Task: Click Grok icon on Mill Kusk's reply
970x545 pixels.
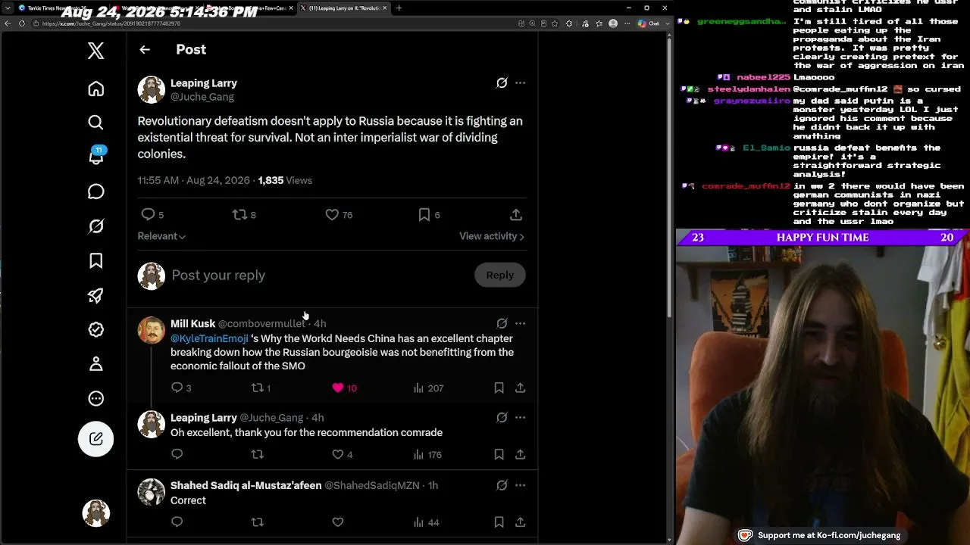Action: (x=502, y=323)
